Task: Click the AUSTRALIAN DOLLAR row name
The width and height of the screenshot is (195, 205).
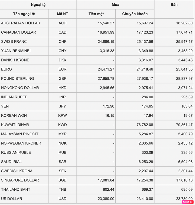Action: pos(21,23)
